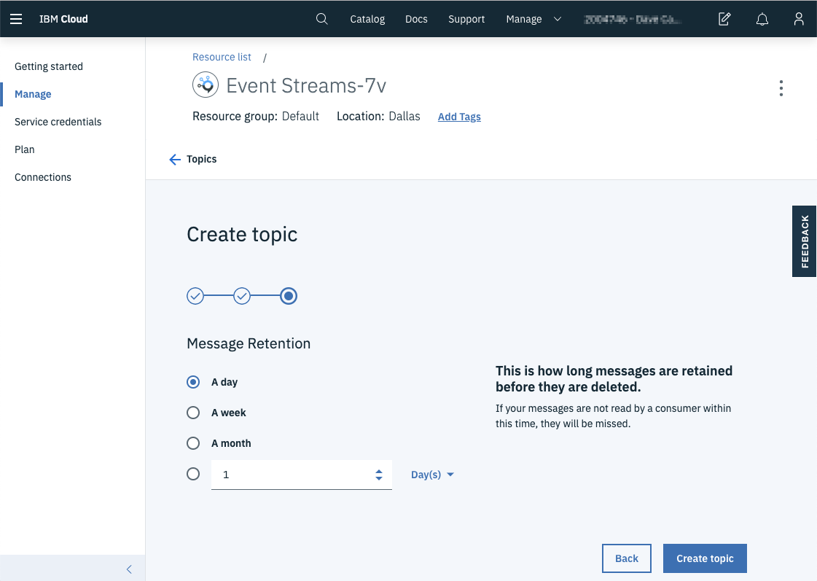Select the A week retention option
The height and width of the screenshot is (581, 817).
(193, 413)
